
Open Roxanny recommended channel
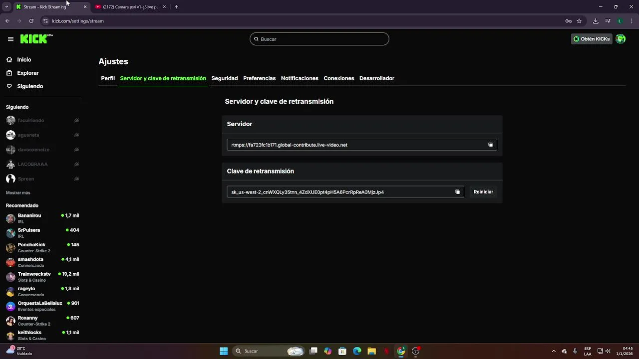click(42, 321)
